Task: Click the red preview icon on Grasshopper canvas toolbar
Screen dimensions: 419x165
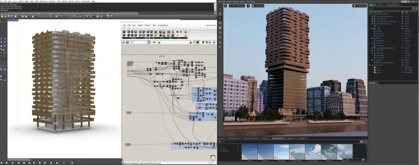Action: click(x=198, y=42)
